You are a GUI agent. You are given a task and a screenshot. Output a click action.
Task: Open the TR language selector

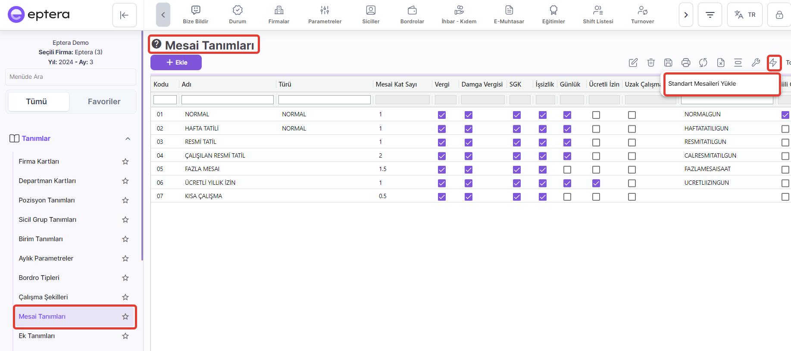pyautogui.click(x=744, y=15)
